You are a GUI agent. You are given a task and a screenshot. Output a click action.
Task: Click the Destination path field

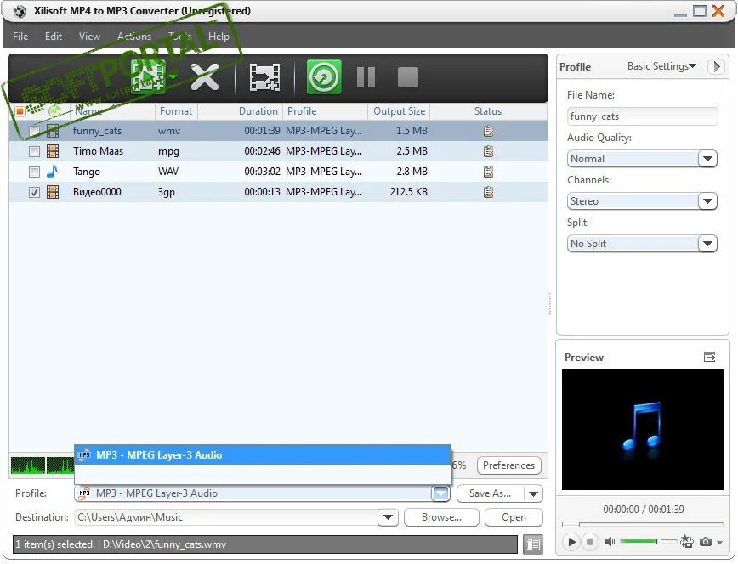pos(226,517)
